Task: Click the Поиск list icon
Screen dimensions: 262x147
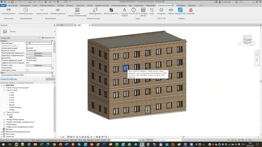Action: (152, 10)
